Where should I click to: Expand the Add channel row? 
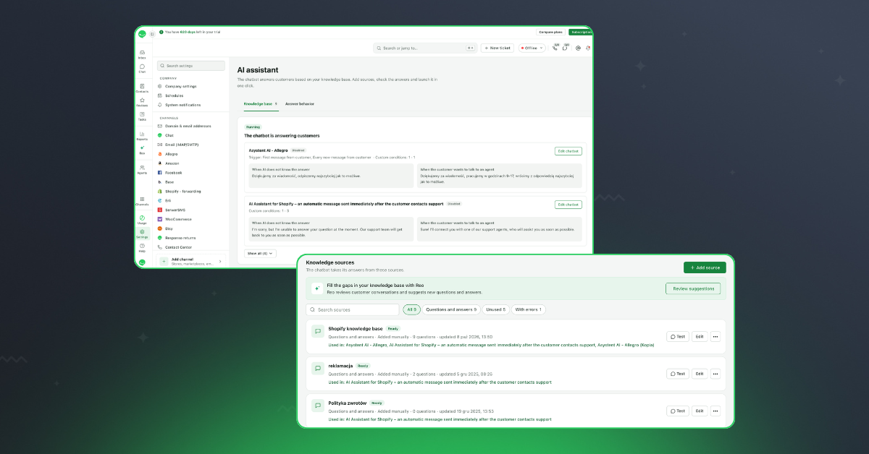click(x=191, y=261)
